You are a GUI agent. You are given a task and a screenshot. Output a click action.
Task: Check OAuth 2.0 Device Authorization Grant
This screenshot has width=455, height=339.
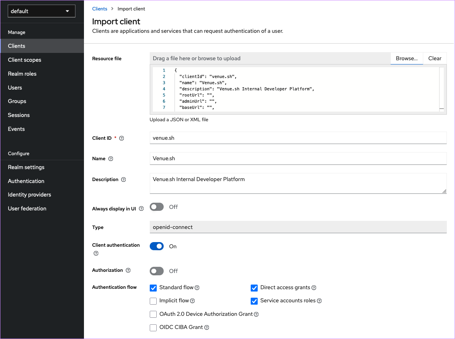(153, 314)
